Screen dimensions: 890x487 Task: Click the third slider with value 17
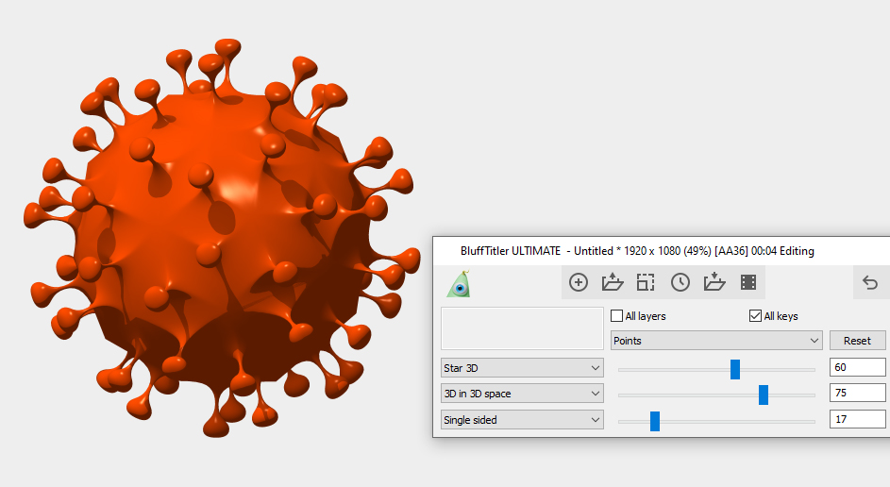pos(655,421)
